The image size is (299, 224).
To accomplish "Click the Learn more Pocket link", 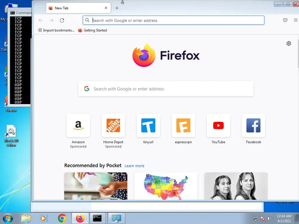I will coord(134,166).
